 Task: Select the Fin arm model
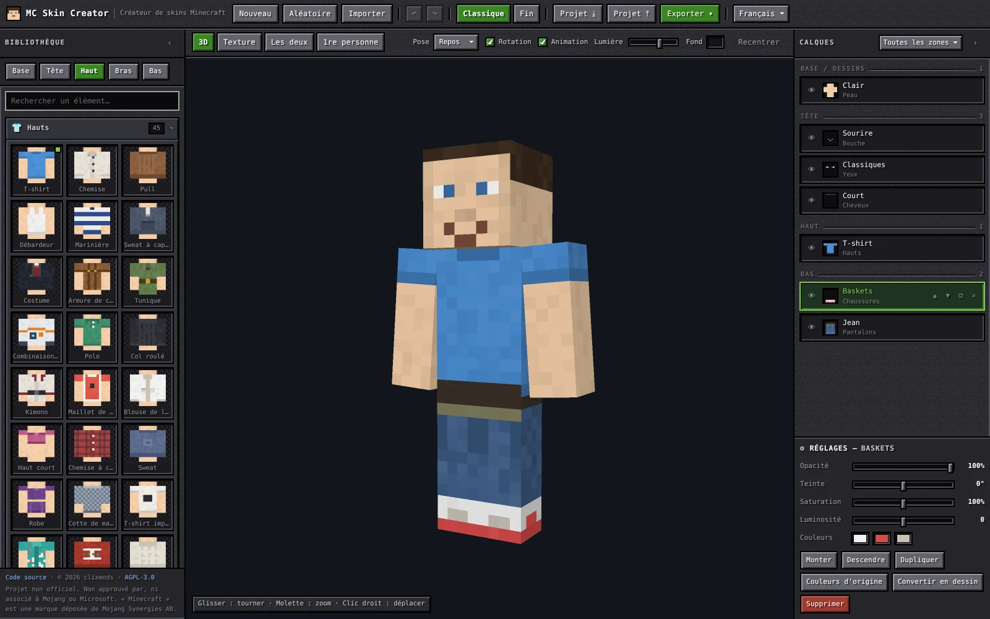tap(527, 14)
